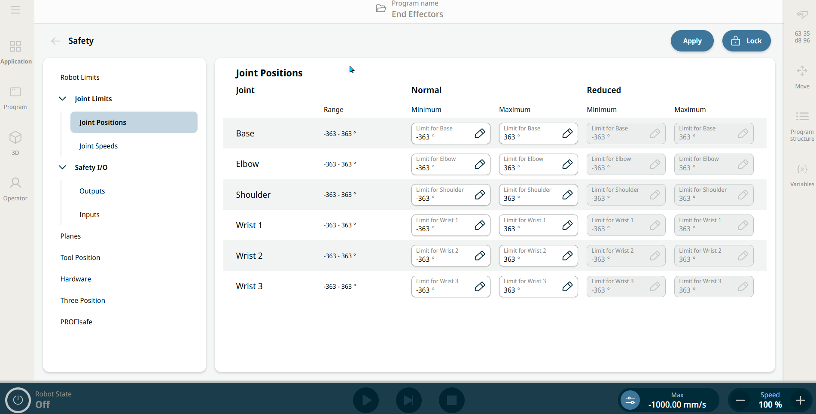The image size is (816, 414).
Task: Click the Lock safety settings button
Action: 746,41
